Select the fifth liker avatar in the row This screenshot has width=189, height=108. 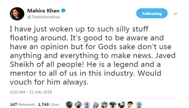tap(104, 104)
